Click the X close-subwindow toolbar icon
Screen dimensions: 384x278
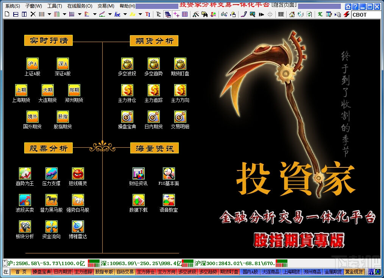pyautogui.click(x=33, y=14)
